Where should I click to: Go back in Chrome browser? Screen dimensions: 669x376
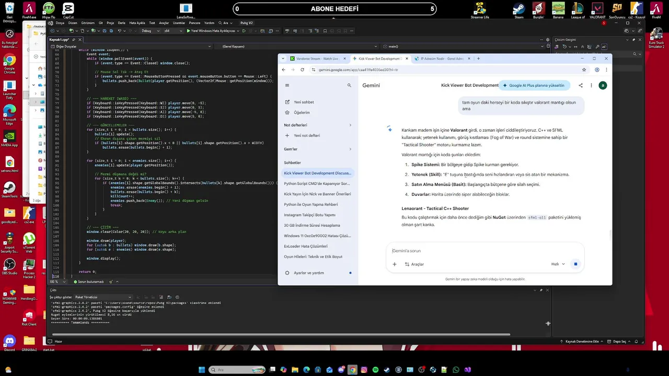pos(284,69)
